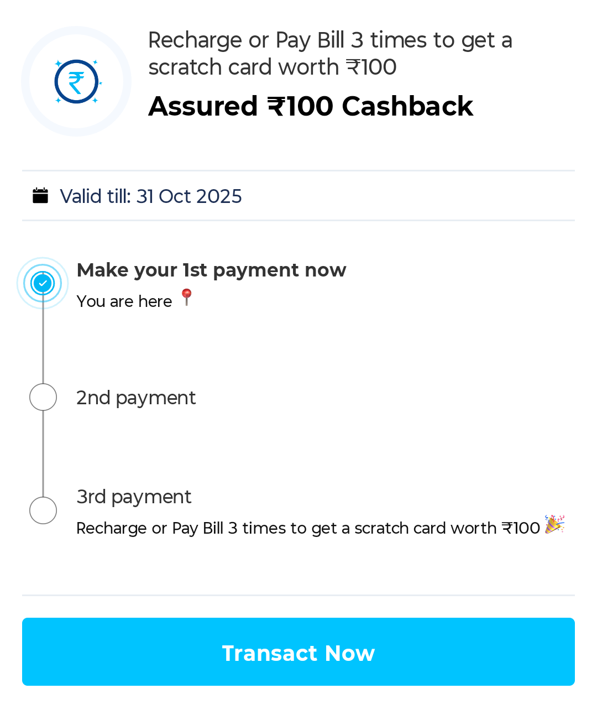Click the rupee coin cashback icon
597x704 pixels.
click(76, 81)
